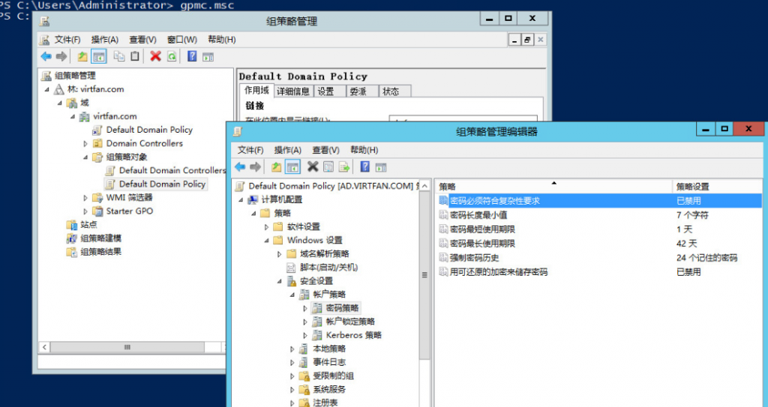
Task: Click the Forward arrow in Group Policy Management toolbar
Action: (61, 57)
